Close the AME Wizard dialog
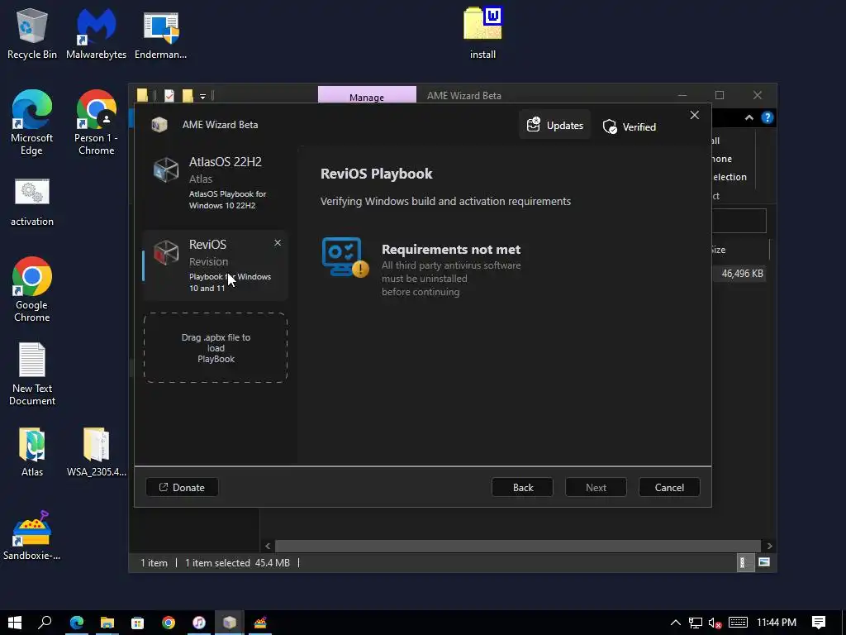 [x=694, y=115]
